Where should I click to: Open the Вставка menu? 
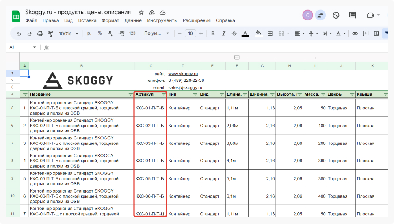pyautogui.click(x=87, y=20)
